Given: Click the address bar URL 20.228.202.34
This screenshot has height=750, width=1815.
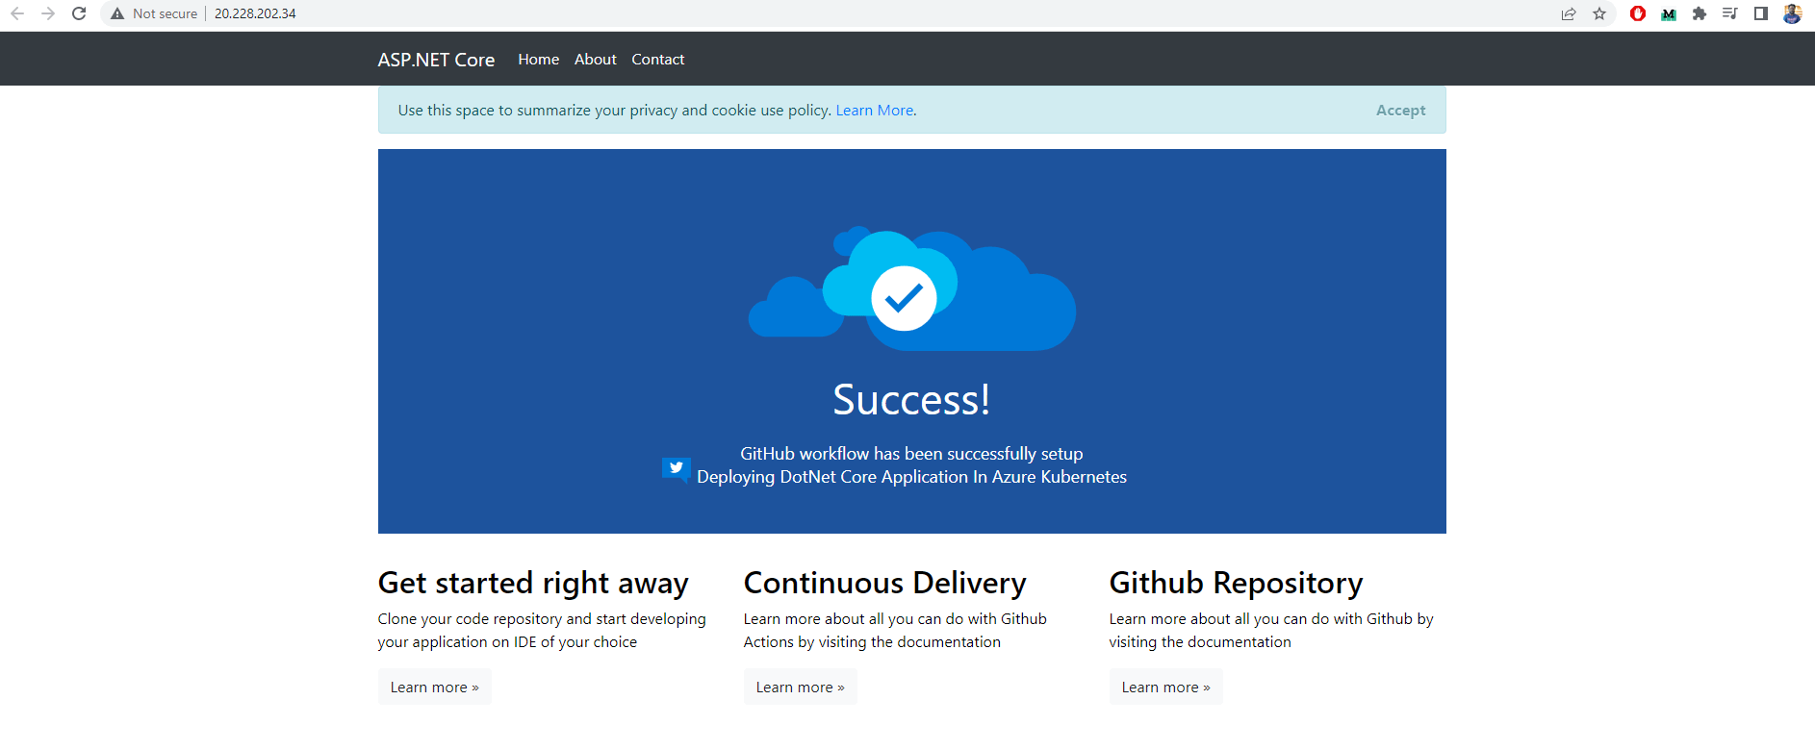Looking at the screenshot, I should [255, 13].
